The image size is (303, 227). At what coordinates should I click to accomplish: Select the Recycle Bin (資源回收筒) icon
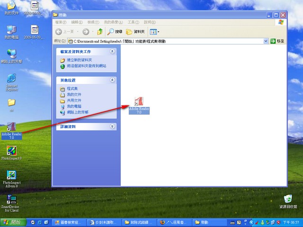pyautogui.click(x=288, y=201)
